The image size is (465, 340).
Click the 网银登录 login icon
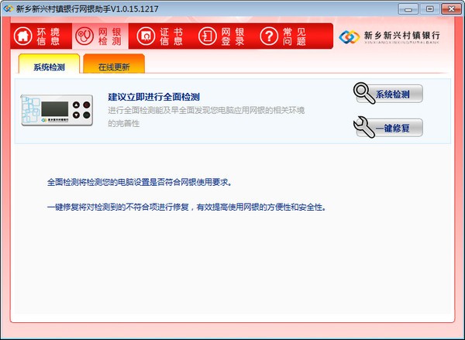coord(207,36)
